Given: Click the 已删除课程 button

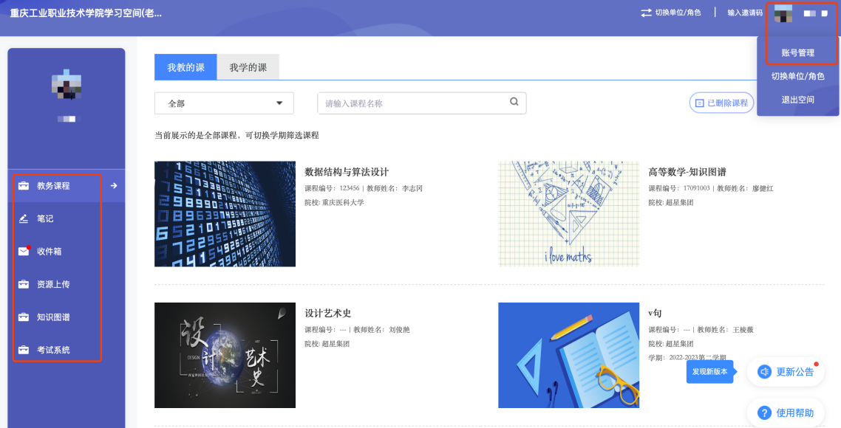Looking at the screenshot, I should 721,103.
